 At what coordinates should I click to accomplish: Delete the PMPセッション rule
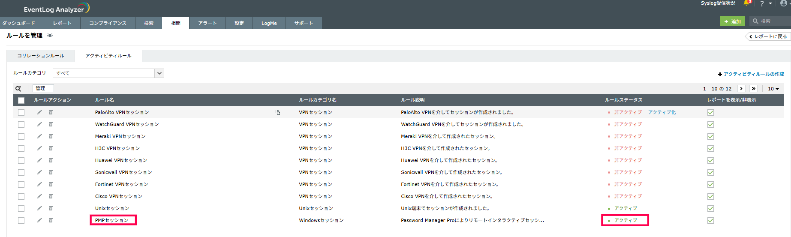(51, 220)
